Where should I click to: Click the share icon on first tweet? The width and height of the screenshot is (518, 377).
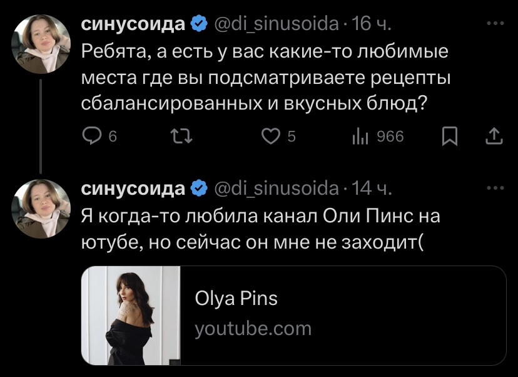pyautogui.click(x=494, y=136)
